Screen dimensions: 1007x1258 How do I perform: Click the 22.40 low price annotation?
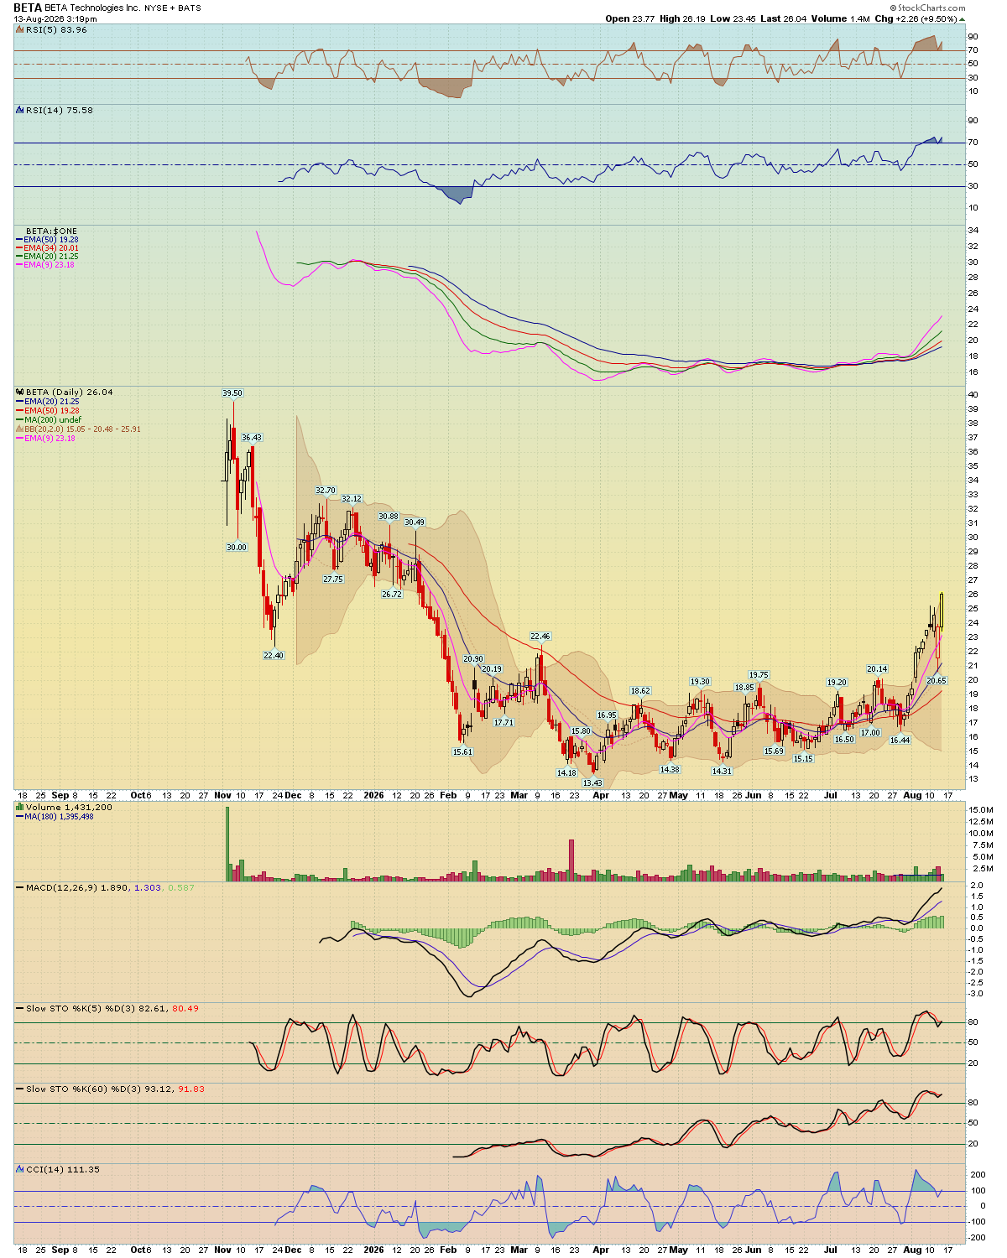(x=274, y=656)
